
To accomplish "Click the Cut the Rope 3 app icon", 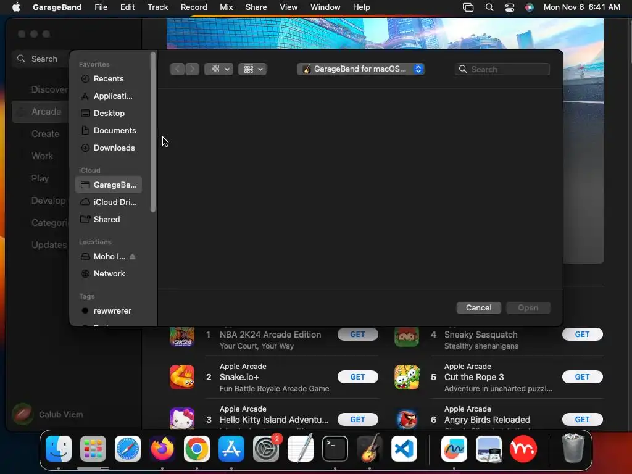I will point(407,377).
